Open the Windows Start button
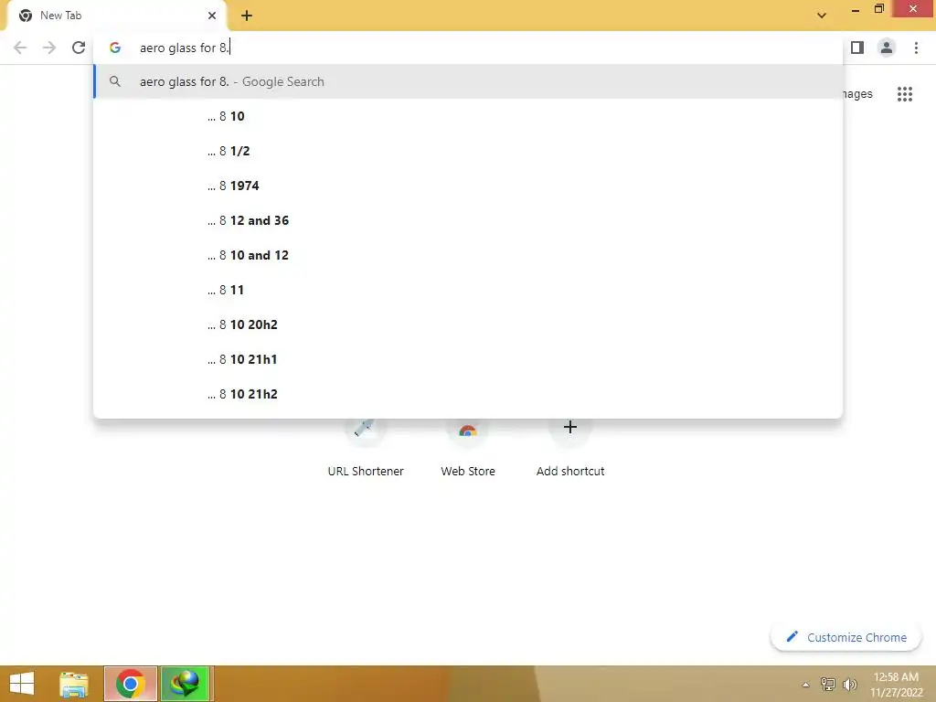This screenshot has height=702, width=936. click(22, 684)
